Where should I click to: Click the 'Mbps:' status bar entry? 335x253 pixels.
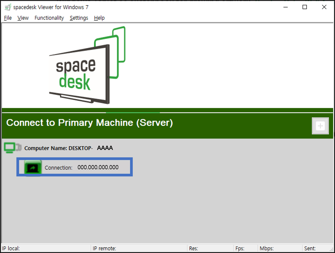pyautogui.click(x=280, y=248)
